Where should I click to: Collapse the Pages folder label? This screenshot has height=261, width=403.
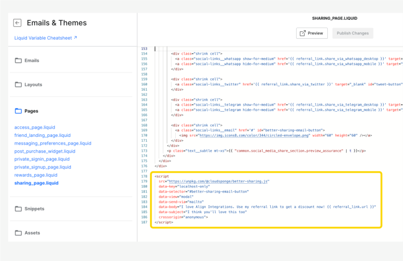[31, 111]
